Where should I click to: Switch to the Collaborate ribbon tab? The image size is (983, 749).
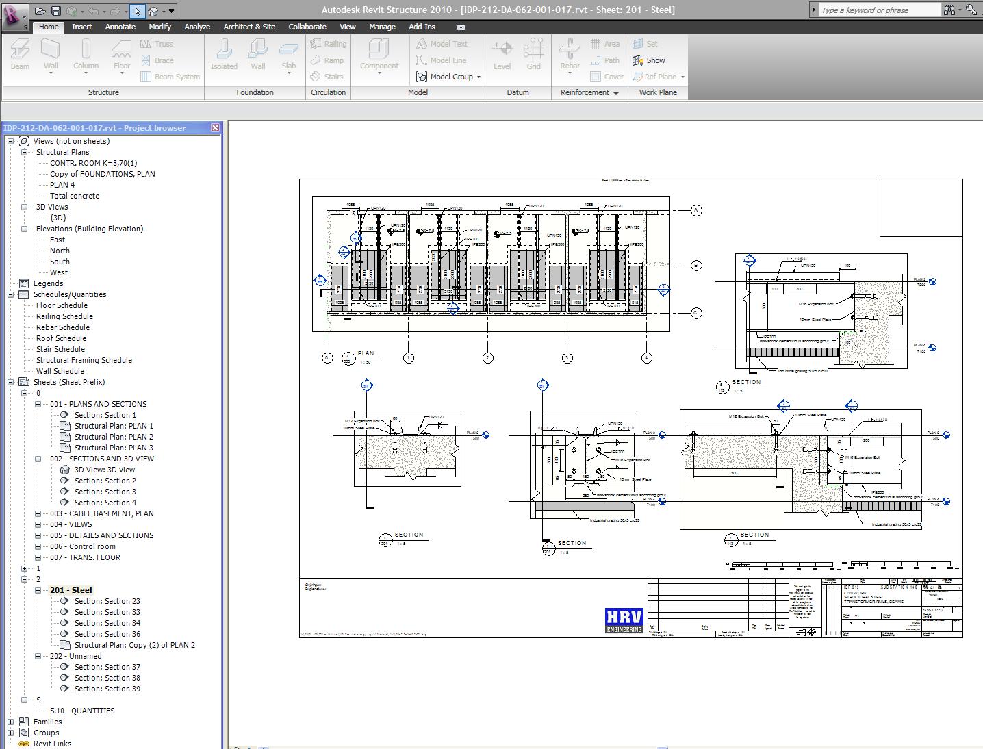coord(307,27)
